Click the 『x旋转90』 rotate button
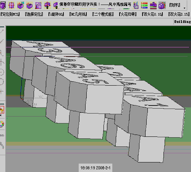 pyautogui.click(x=56, y=14)
